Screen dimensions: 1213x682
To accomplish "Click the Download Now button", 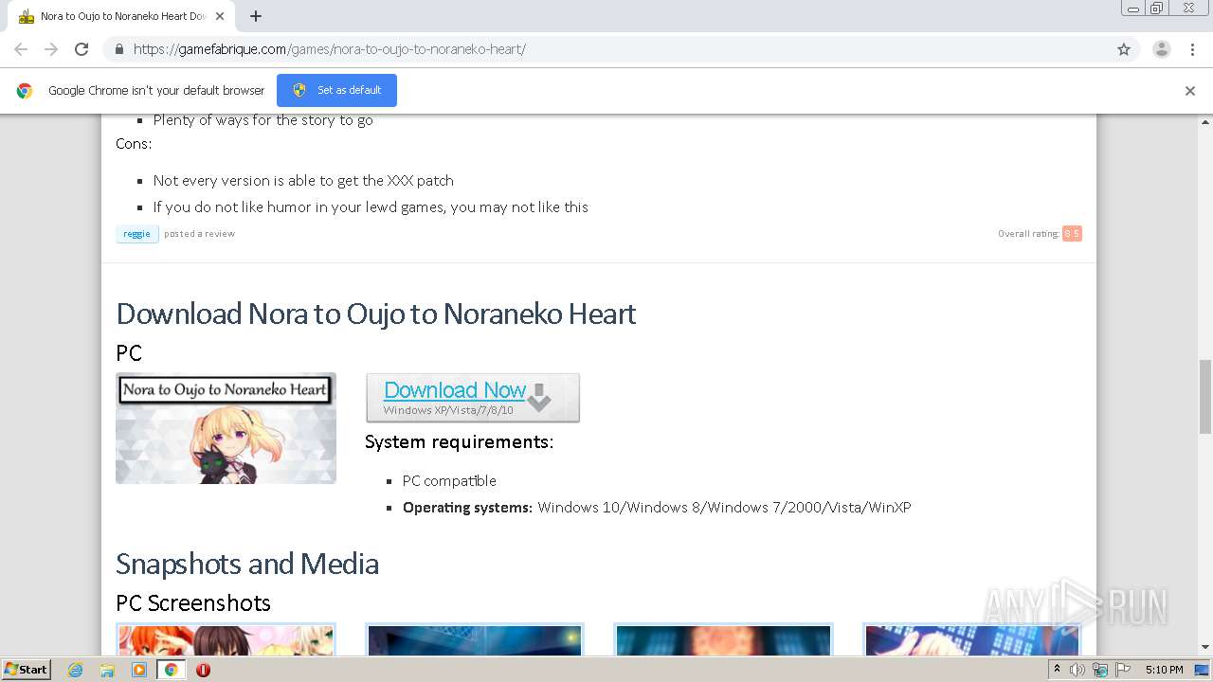I will coord(473,398).
